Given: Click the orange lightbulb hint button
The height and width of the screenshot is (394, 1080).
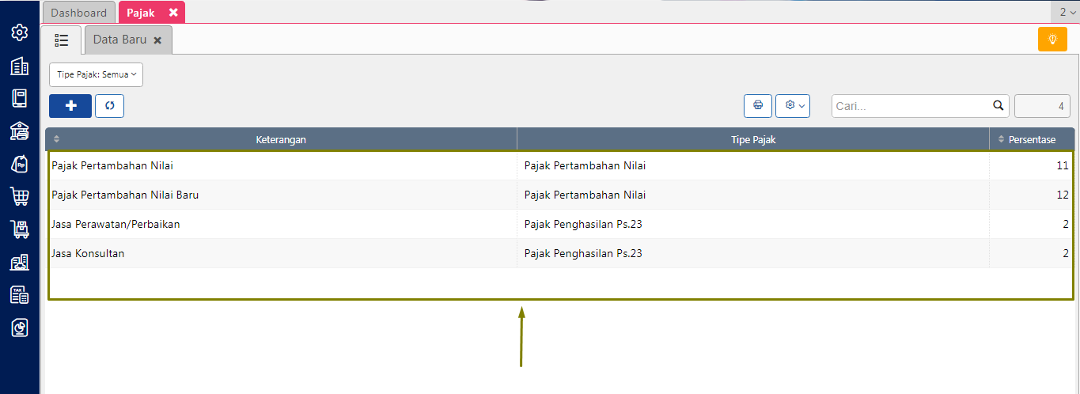Looking at the screenshot, I should (1052, 39).
